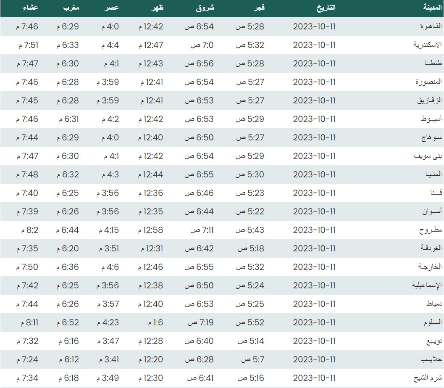This screenshot has width=444, height=388.
Task: Select أسوان Dhuhr time 12:35 م
Action: coord(150,212)
